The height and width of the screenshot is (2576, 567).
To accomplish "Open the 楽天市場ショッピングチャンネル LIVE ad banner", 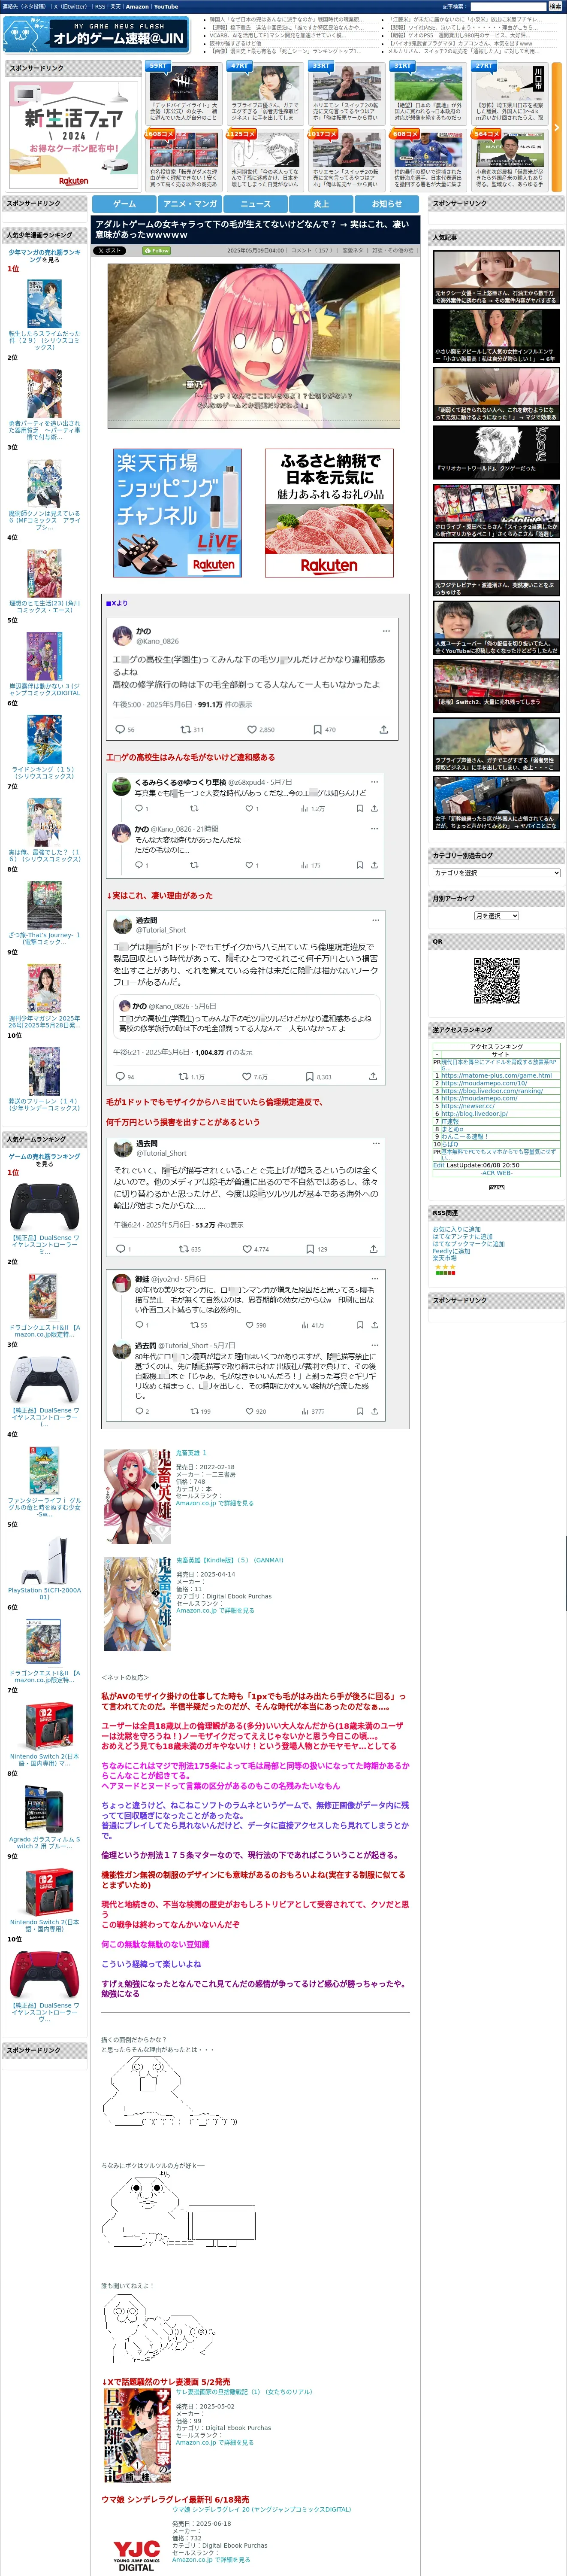I will point(177,513).
